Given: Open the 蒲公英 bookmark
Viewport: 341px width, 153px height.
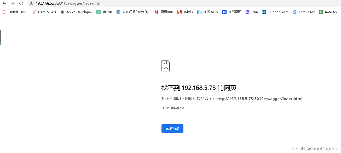Looking at the screenshot, I should click(105, 12).
